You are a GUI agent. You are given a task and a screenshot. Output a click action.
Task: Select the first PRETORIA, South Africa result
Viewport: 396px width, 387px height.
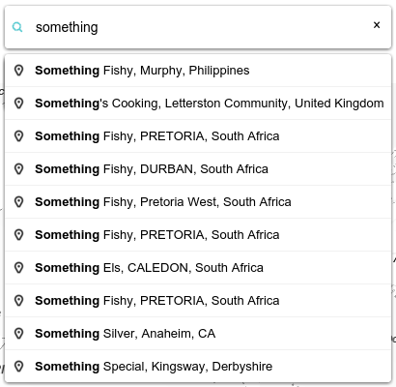tap(198, 136)
